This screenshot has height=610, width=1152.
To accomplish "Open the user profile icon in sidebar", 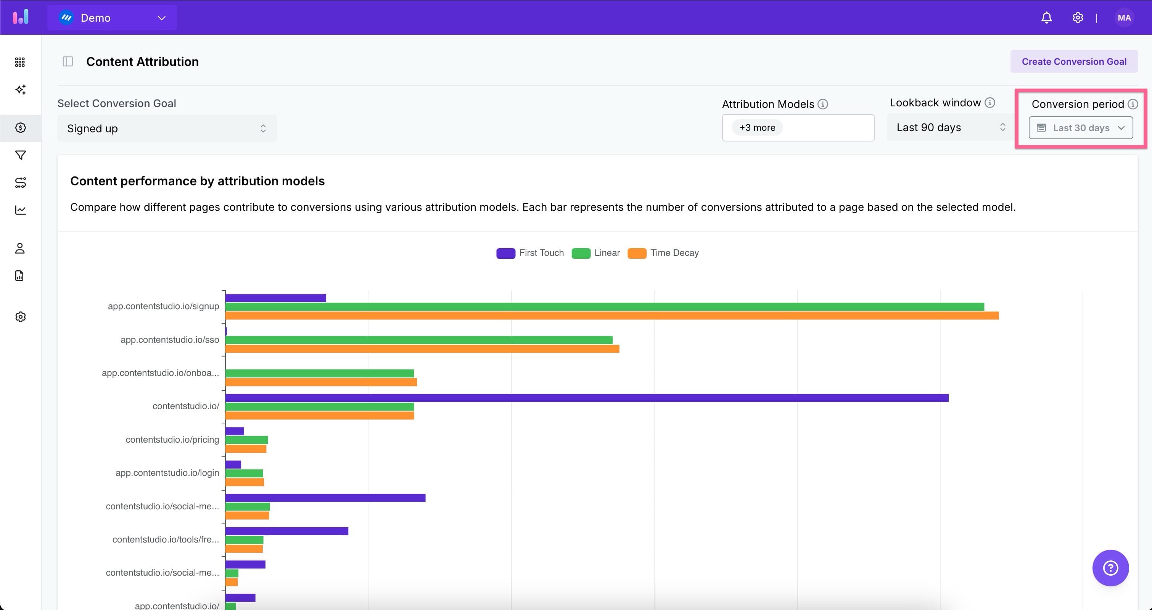I will click(x=20, y=248).
